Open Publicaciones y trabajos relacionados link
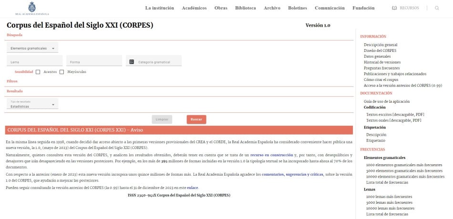 click(395, 74)
